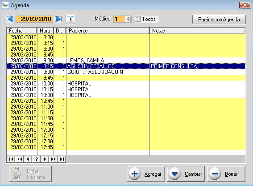Jump to last record in navigator
Viewport: 253px width, 186px height.
pos(62,159)
